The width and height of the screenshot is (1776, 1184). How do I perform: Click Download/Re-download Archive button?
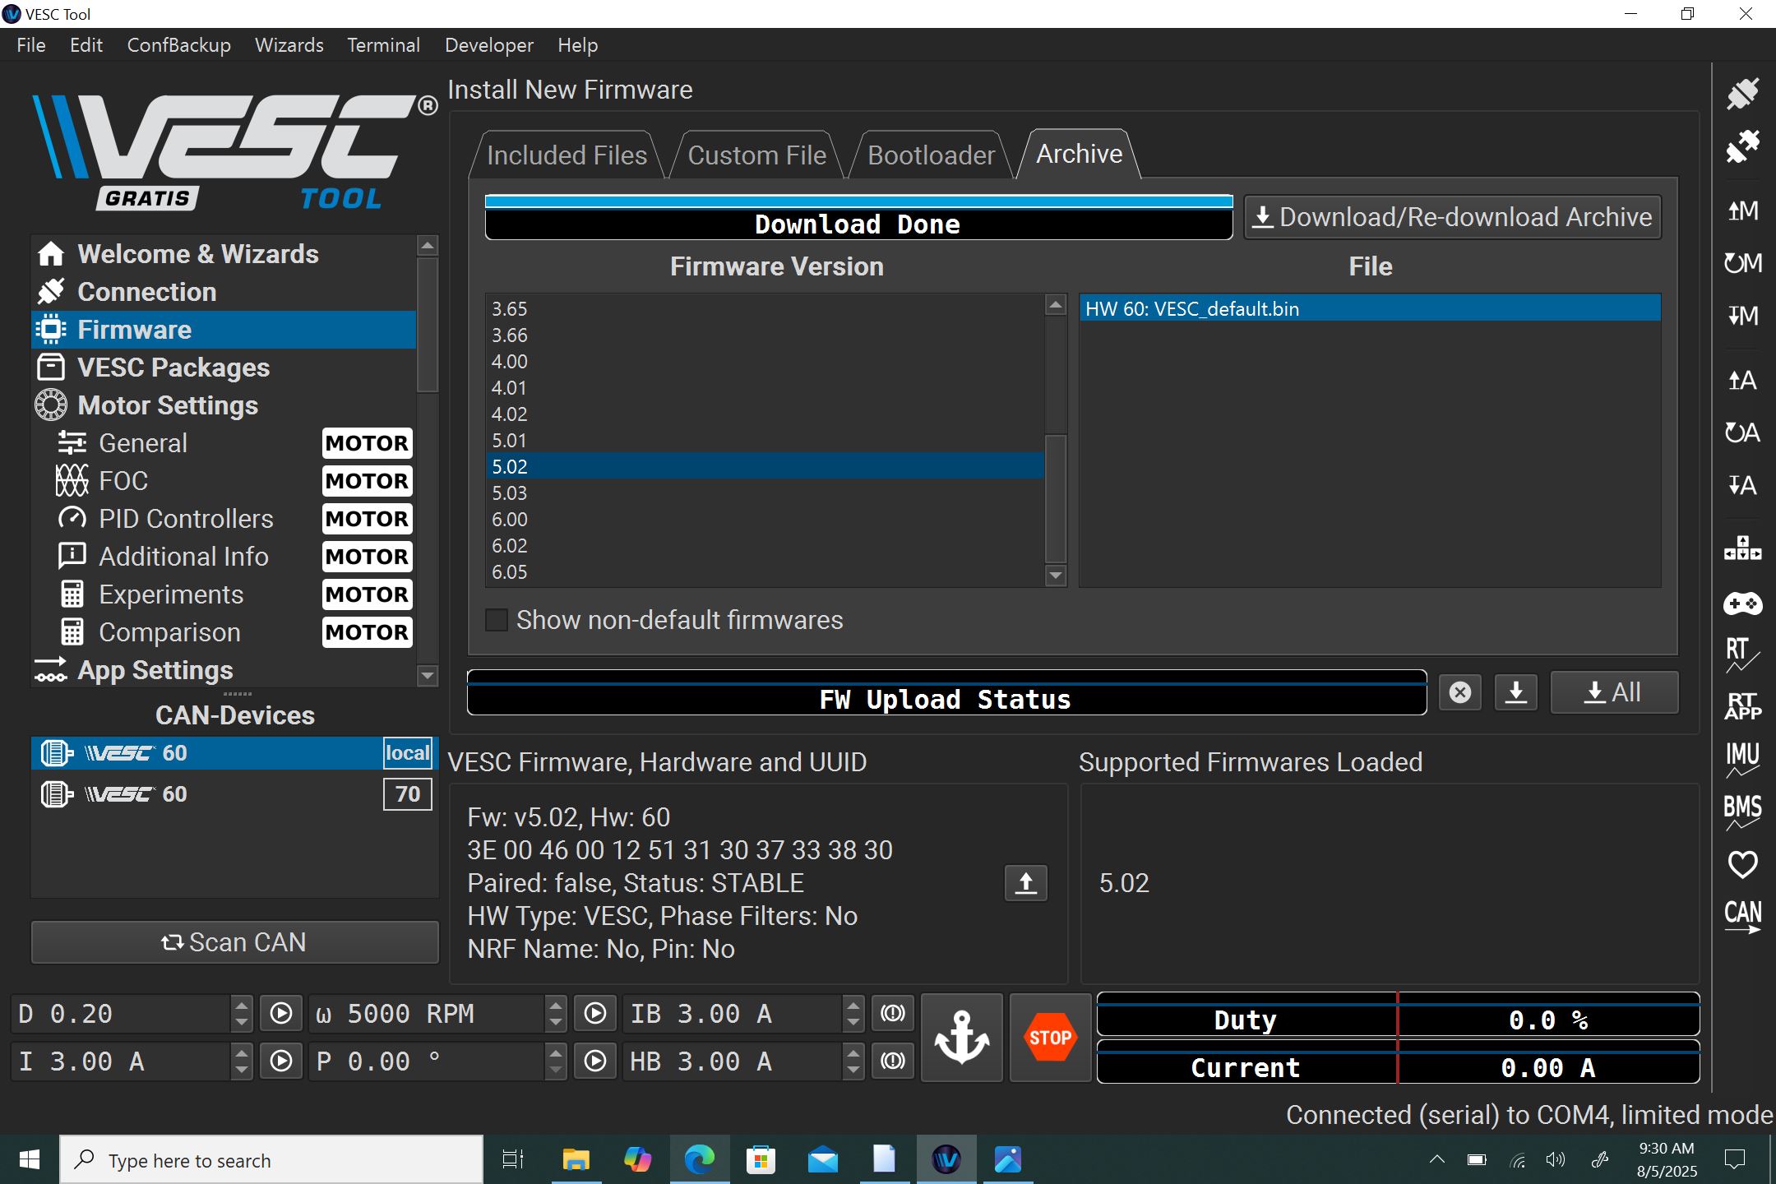(1452, 217)
